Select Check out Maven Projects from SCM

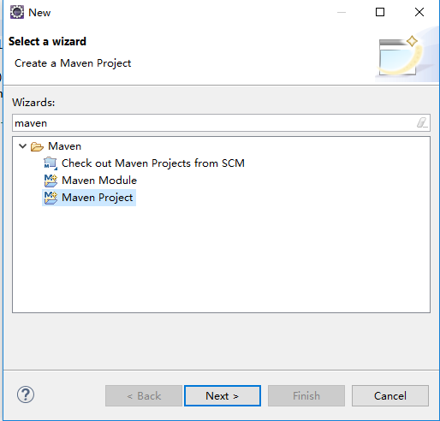pos(153,163)
